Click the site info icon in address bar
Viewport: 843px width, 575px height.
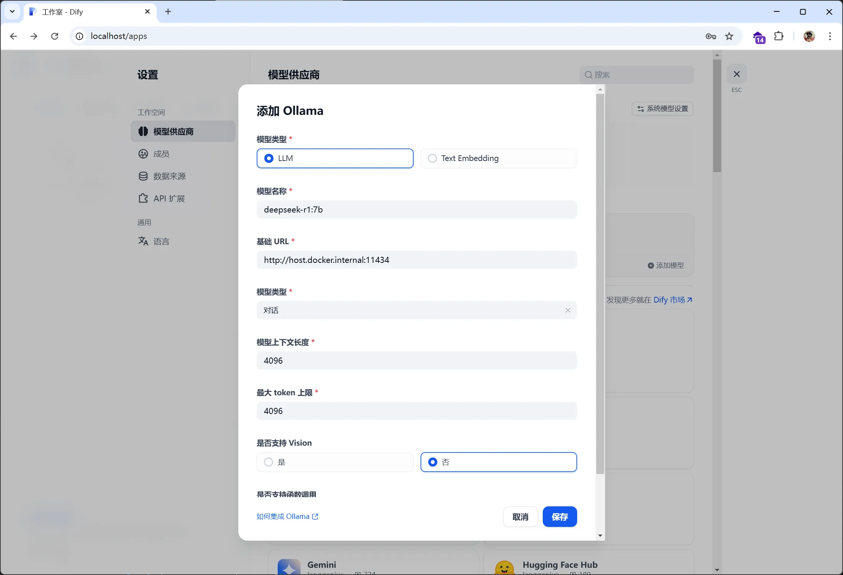(79, 36)
